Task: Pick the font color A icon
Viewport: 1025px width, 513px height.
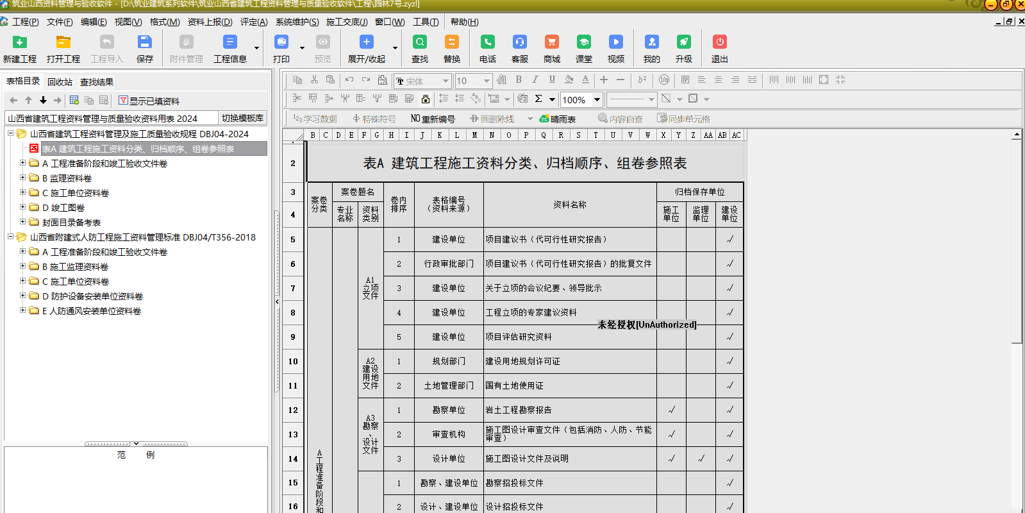Action: click(585, 80)
